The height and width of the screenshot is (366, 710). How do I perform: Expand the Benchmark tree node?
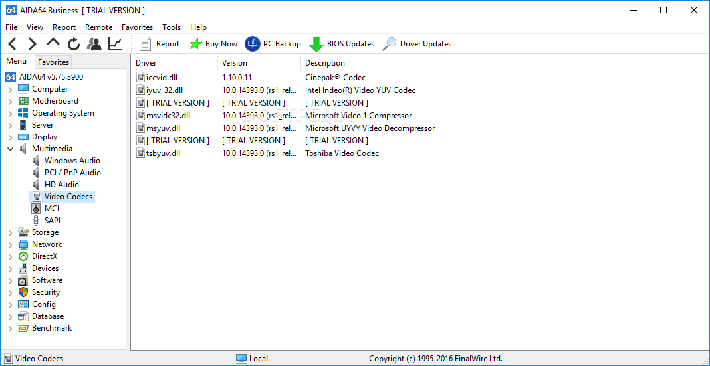pos(11,328)
